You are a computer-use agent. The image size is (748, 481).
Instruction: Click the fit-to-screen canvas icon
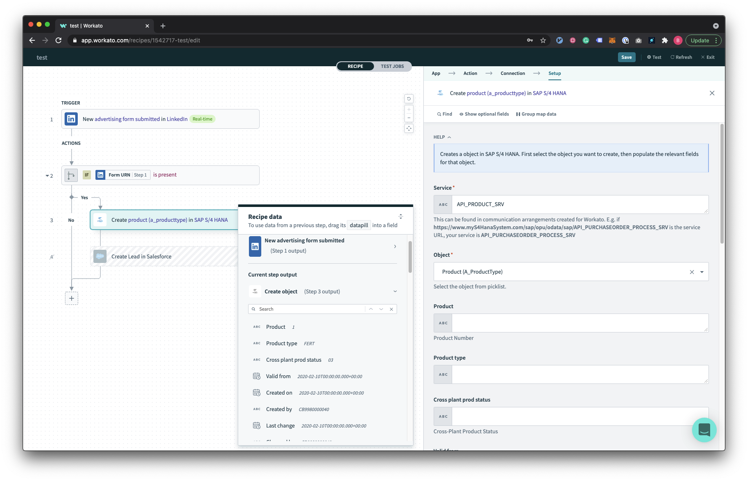(409, 128)
